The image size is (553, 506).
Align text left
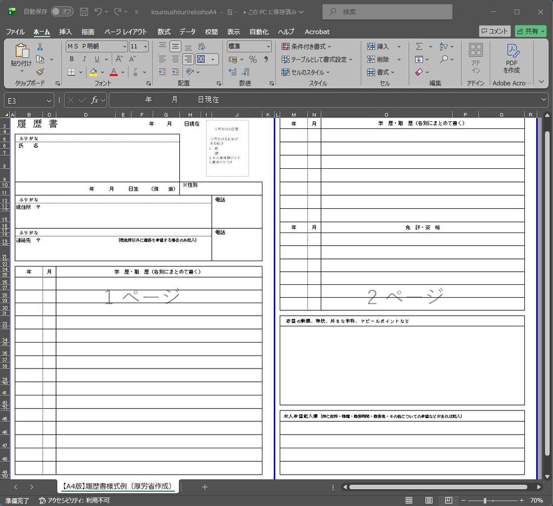tap(162, 59)
